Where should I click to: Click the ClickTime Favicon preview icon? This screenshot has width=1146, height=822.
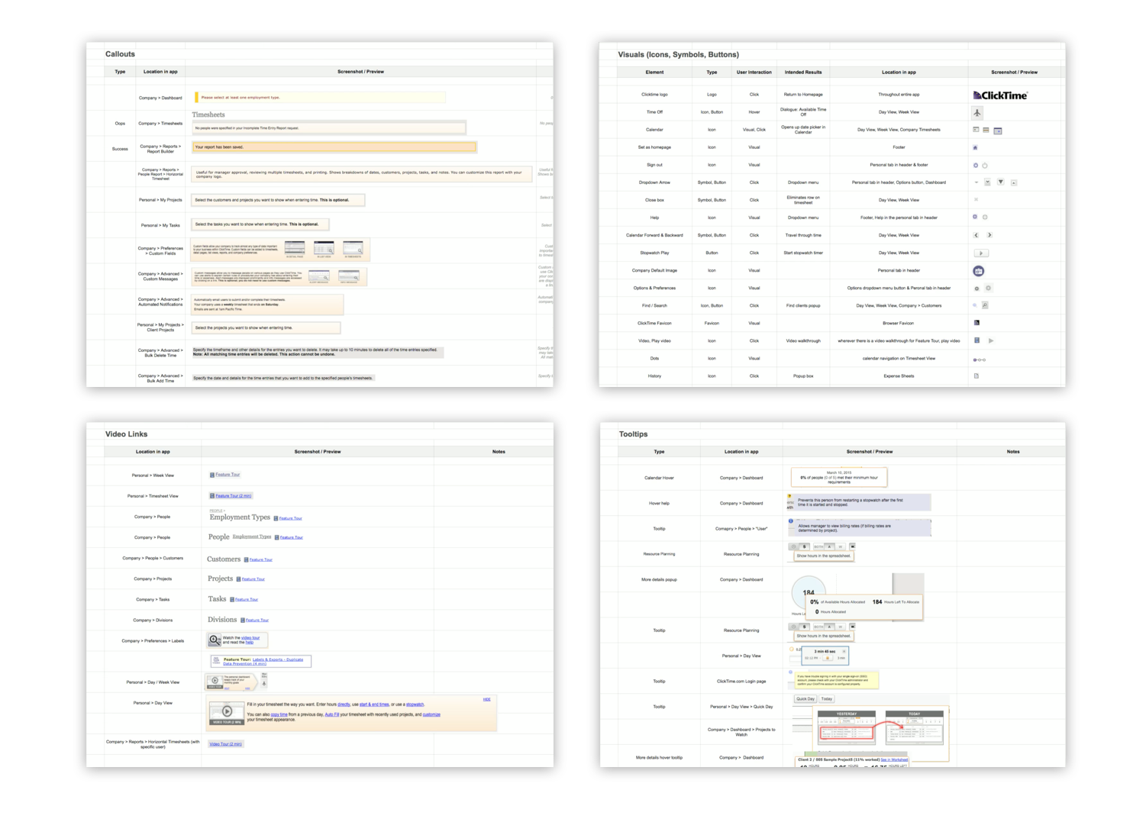click(977, 323)
